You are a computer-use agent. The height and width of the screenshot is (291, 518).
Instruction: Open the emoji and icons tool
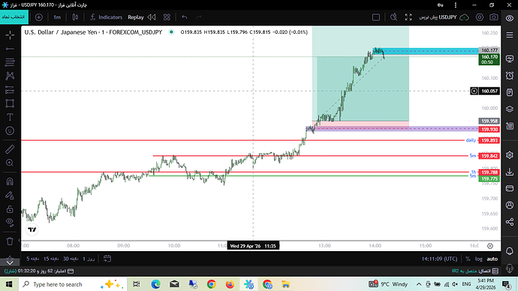pos(10,131)
